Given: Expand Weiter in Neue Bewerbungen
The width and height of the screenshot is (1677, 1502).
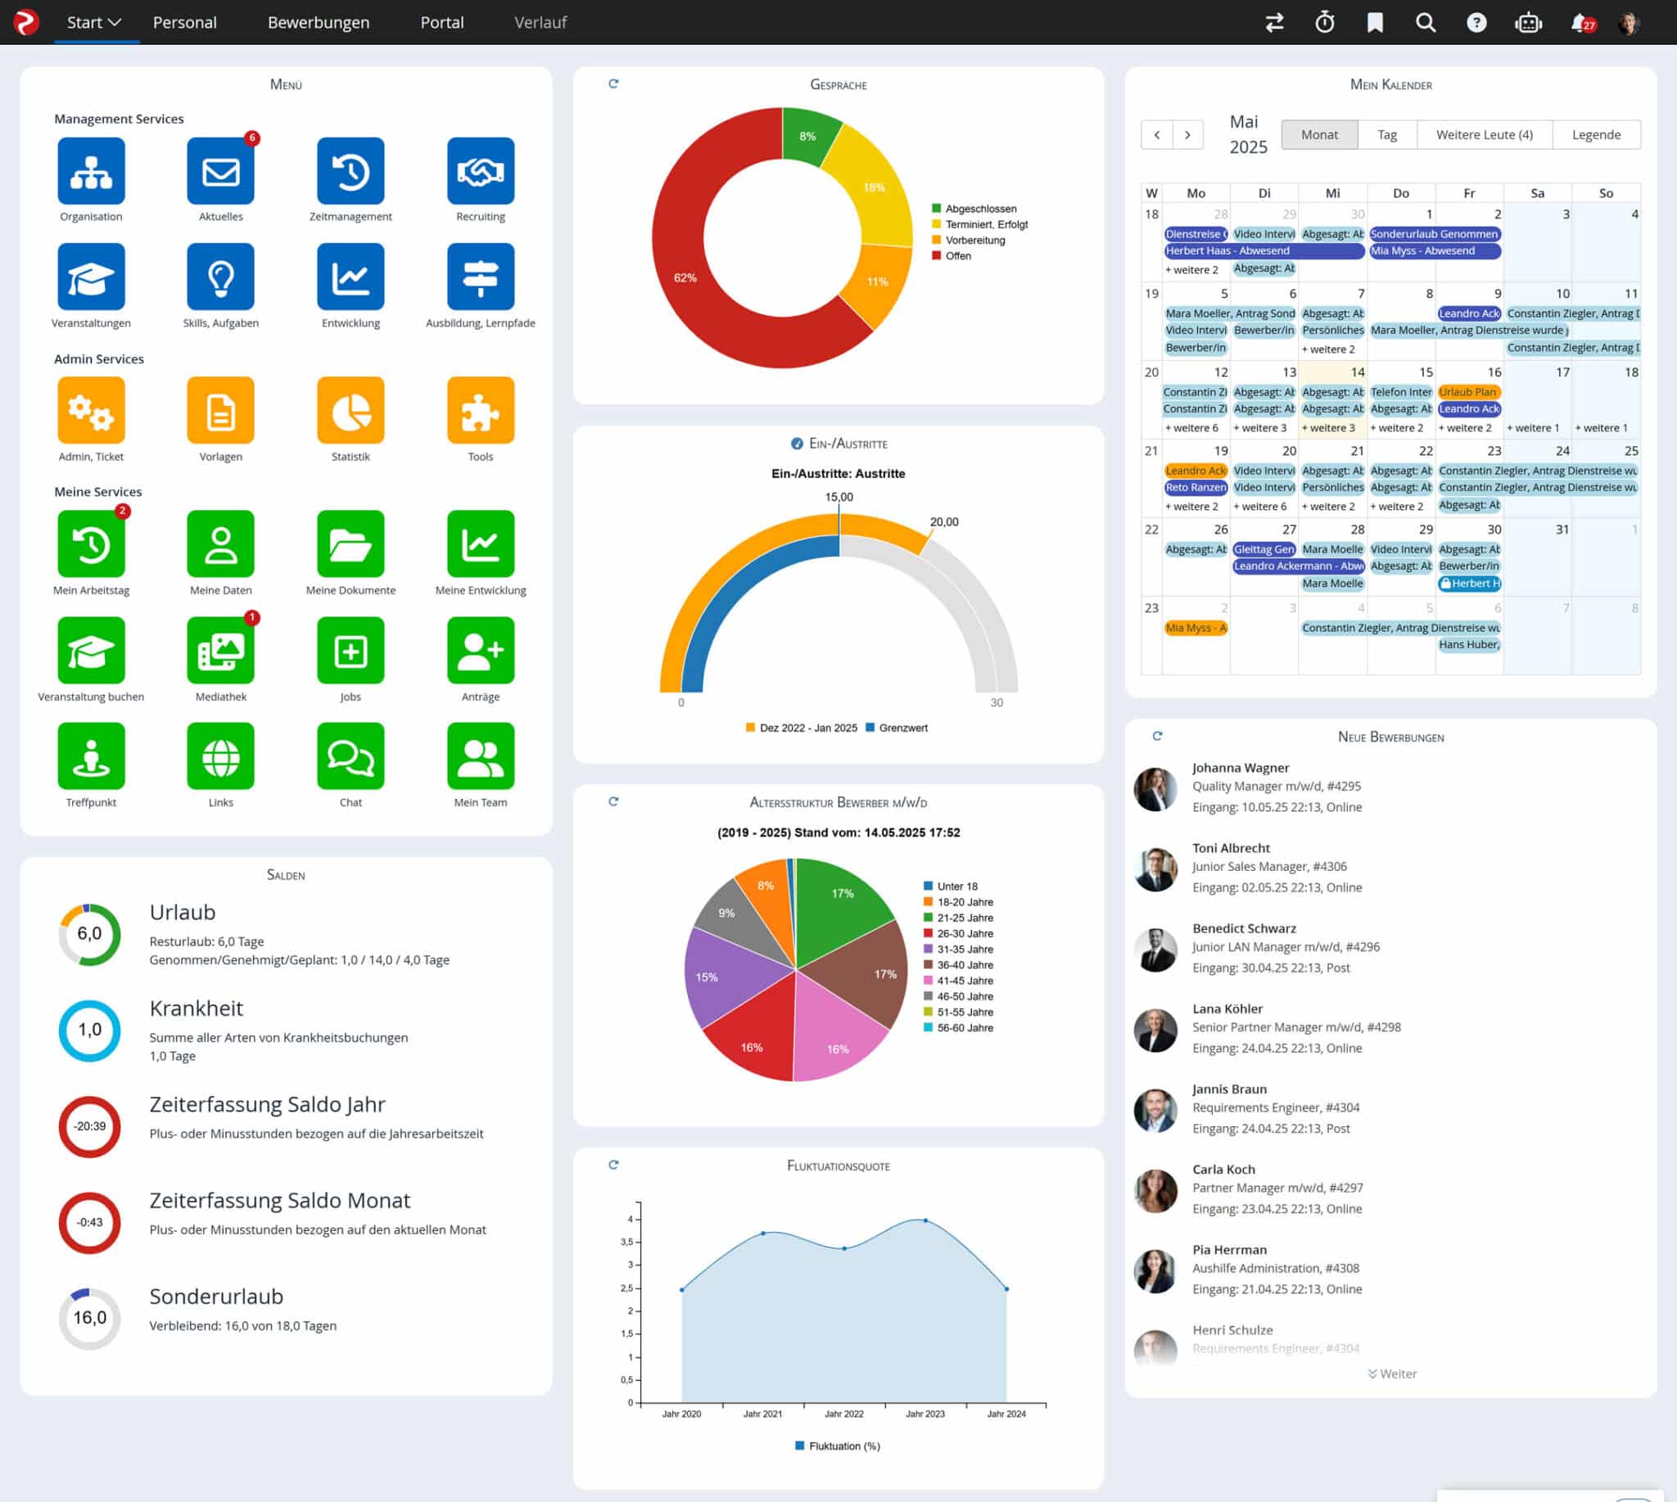Looking at the screenshot, I should (x=1392, y=1373).
